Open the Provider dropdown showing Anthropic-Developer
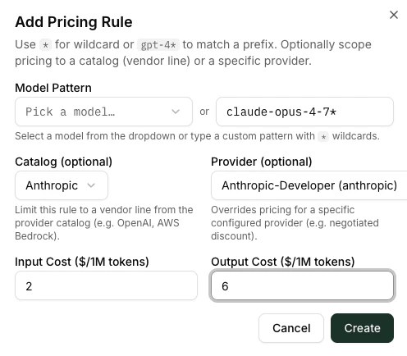 [x=309, y=185]
